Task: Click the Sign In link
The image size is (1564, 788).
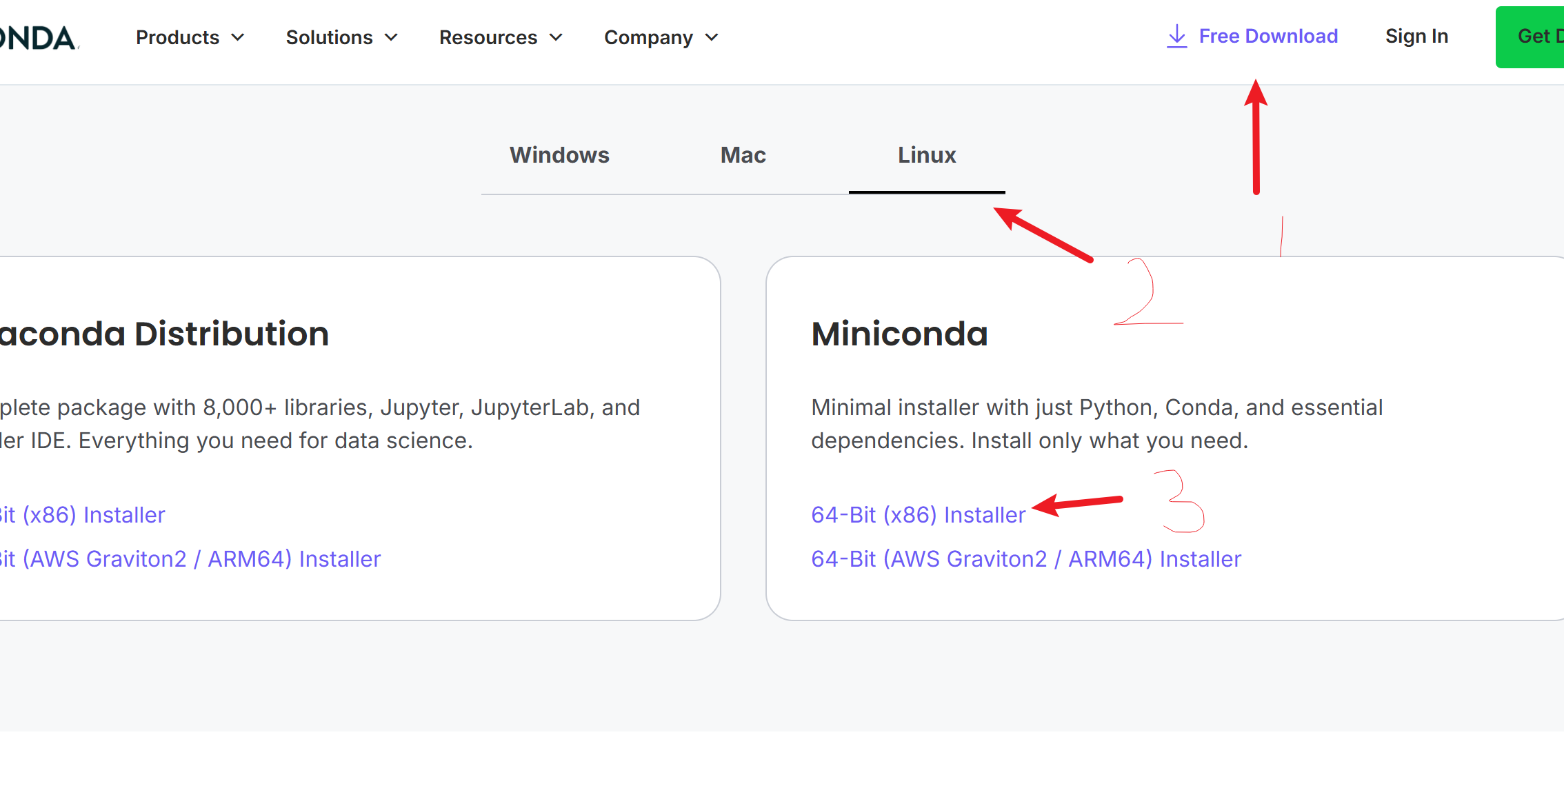Action: pyautogui.click(x=1416, y=36)
